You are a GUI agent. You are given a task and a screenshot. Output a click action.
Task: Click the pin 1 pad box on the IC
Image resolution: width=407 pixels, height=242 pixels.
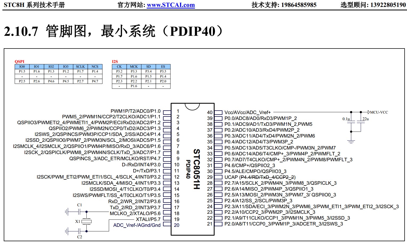(167, 112)
